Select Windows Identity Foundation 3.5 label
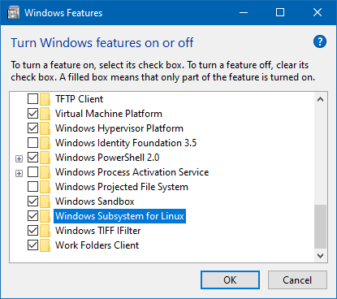This screenshot has width=337, height=299. click(x=126, y=143)
